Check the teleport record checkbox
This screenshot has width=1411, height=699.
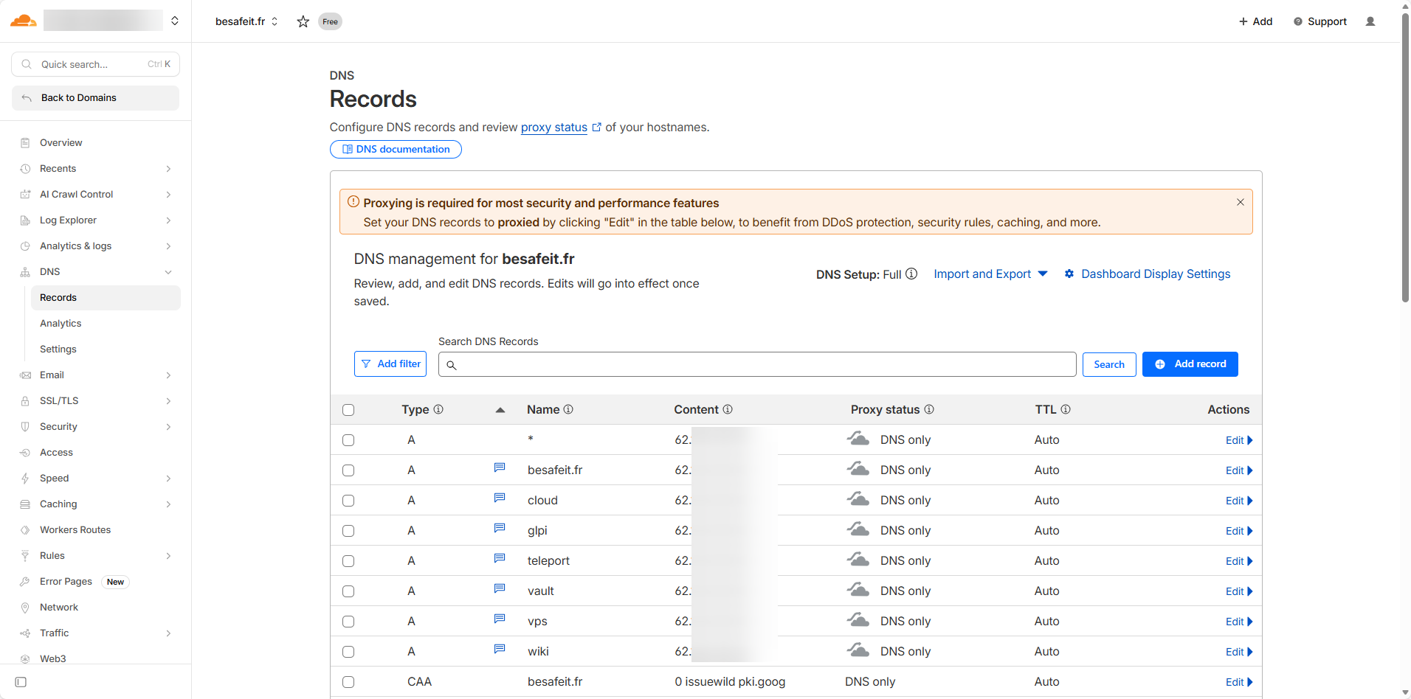[x=348, y=561]
